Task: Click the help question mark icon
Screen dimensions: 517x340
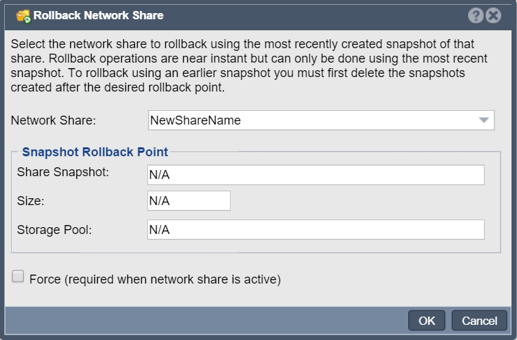Action: click(x=476, y=16)
